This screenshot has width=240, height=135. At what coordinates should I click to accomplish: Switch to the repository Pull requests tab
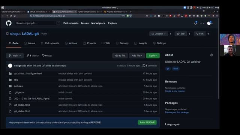50,43
